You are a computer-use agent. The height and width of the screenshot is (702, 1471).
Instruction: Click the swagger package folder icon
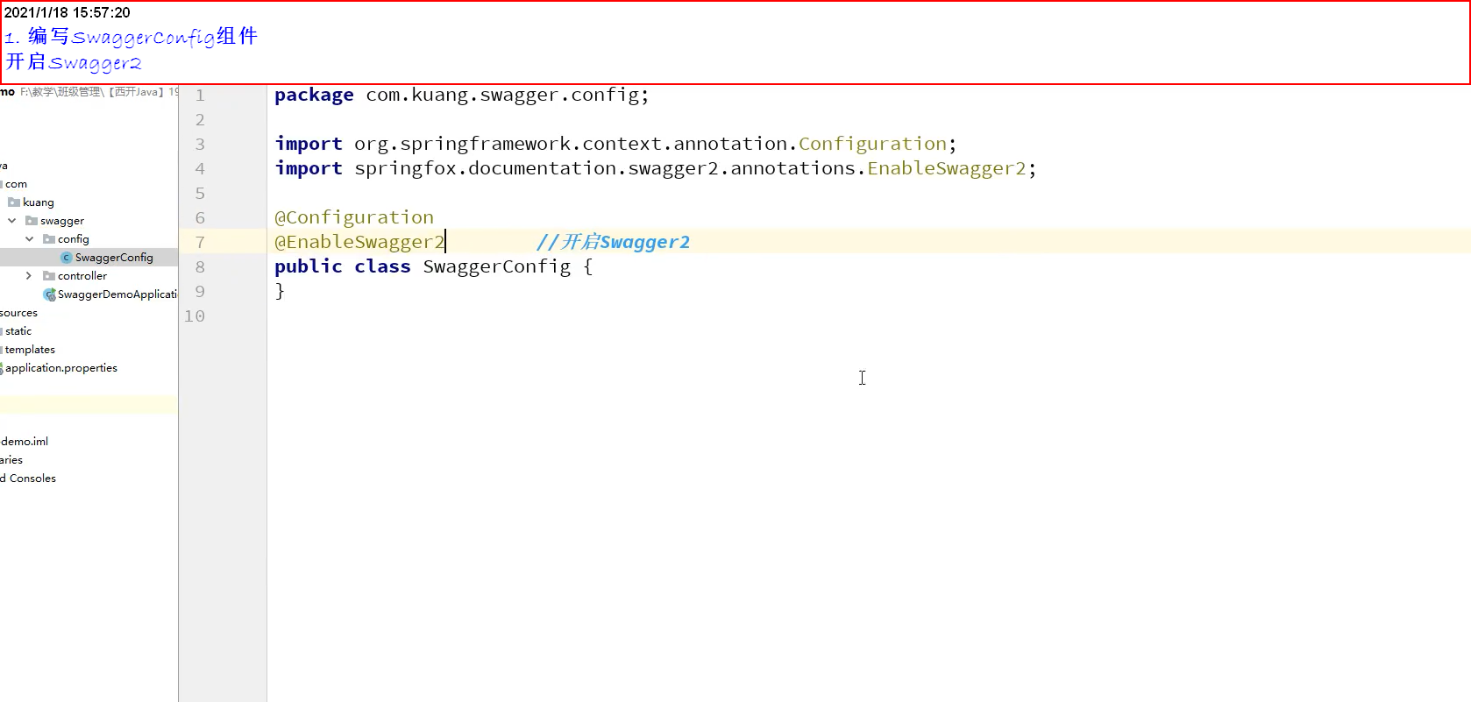32,221
